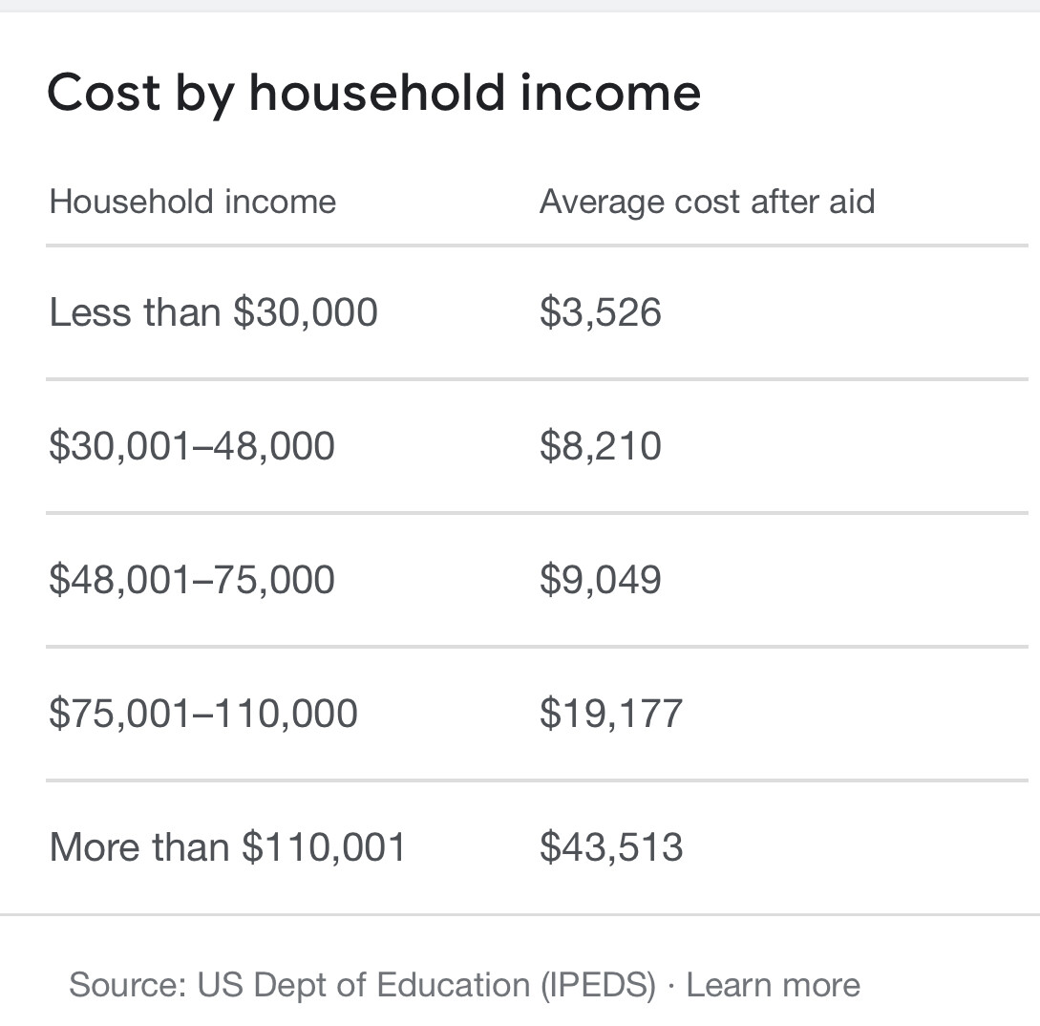
Task: Click the $19,177 cost value
Action: [611, 714]
